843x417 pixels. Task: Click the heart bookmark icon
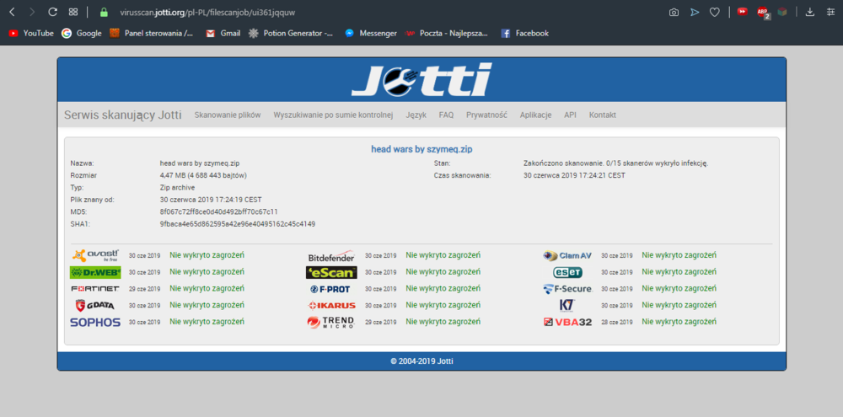pyautogui.click(x=715, y=13)
